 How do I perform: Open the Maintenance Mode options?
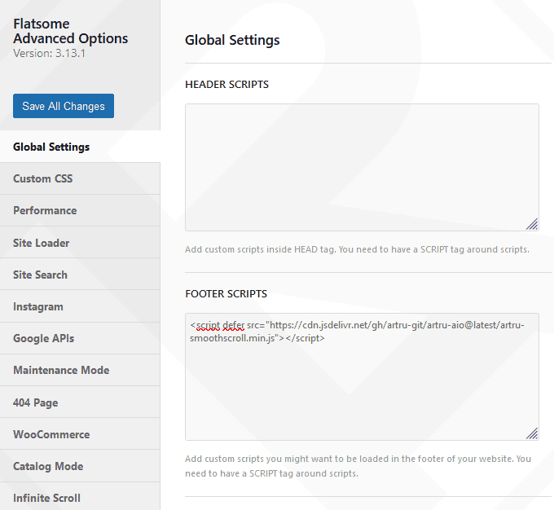pos(80,370)
